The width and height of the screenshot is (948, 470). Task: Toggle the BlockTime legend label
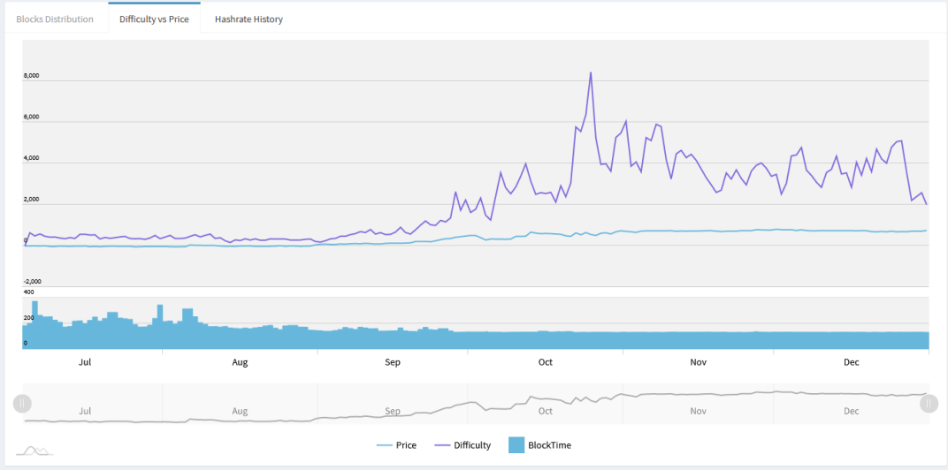[x=549, y=445]
